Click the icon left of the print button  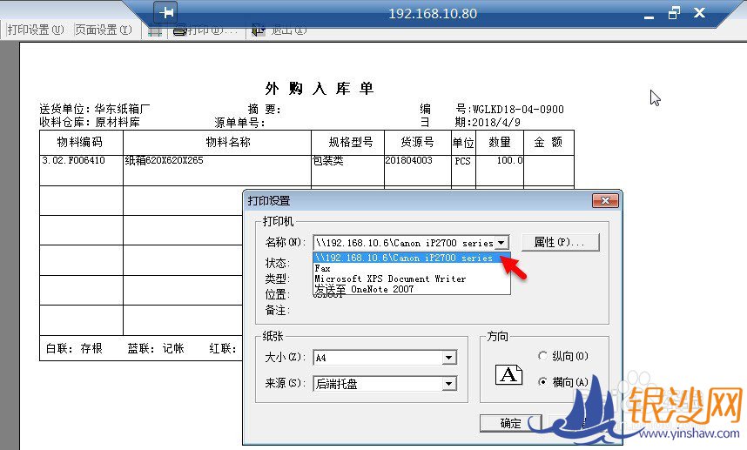click(x=154, y=30)
